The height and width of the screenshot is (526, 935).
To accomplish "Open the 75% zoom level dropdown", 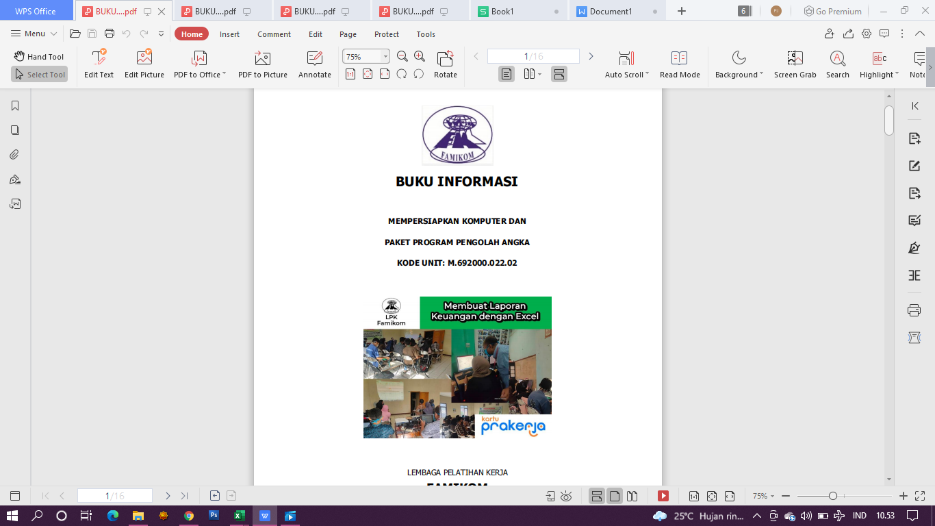I will [x=385, y=57].
